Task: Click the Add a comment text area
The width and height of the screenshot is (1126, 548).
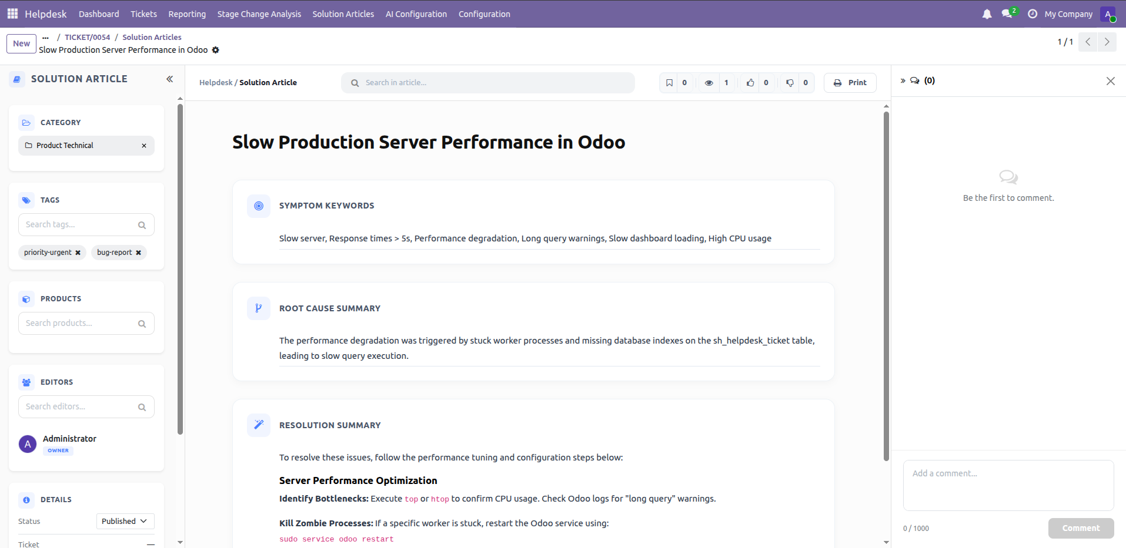Action: (1008, 486)
